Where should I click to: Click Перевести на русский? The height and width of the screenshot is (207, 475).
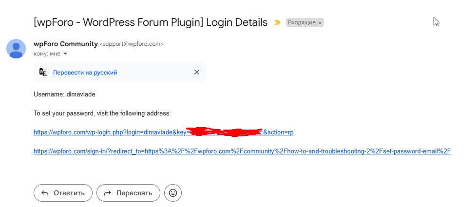tap(85, 73)
